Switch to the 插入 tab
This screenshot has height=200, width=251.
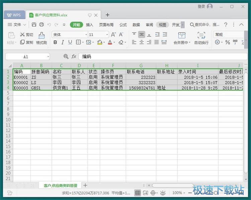pos(89,25)
